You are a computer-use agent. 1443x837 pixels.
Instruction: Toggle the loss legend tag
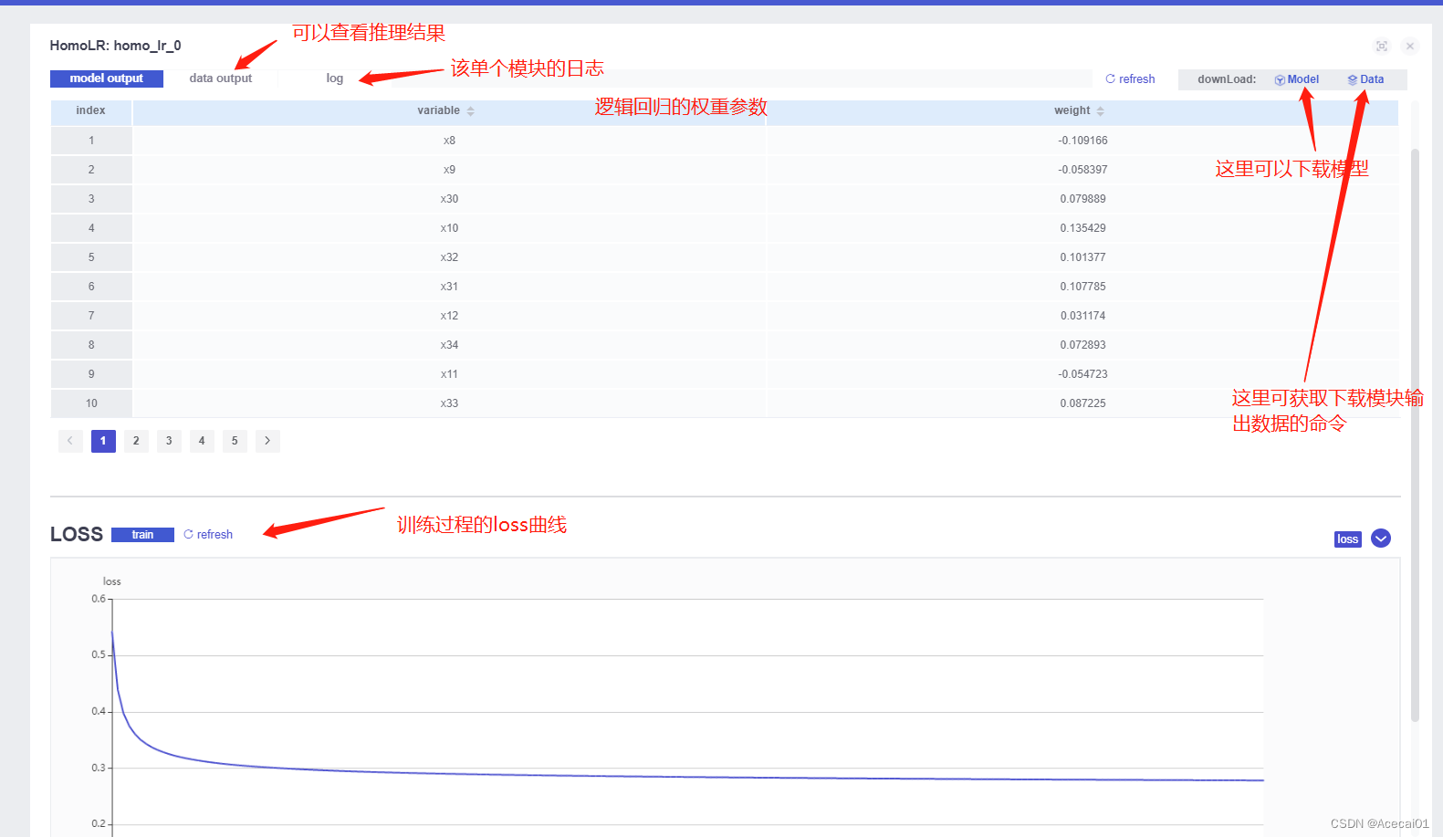1347,539
